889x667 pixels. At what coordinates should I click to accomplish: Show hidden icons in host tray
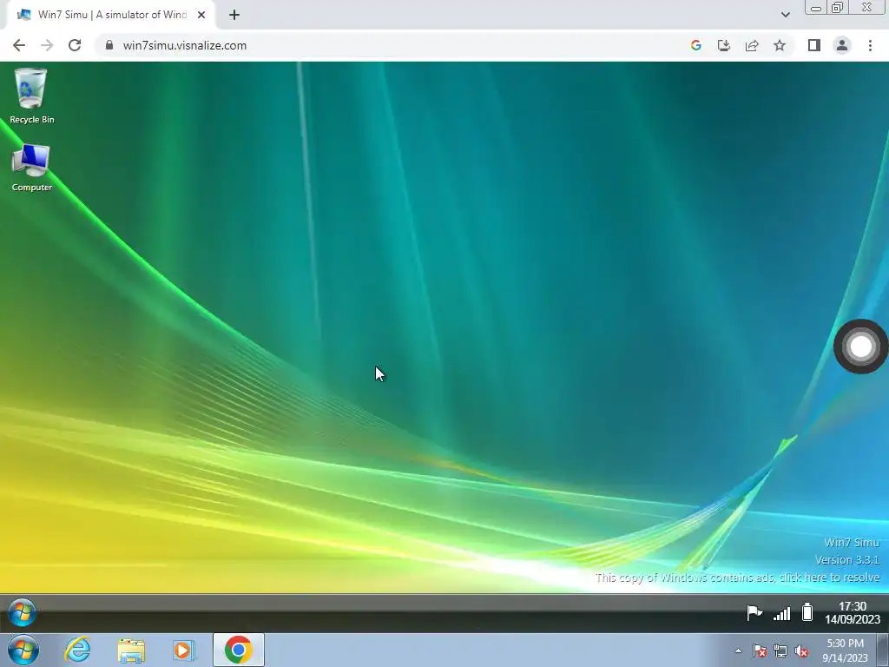coord(738,650)
